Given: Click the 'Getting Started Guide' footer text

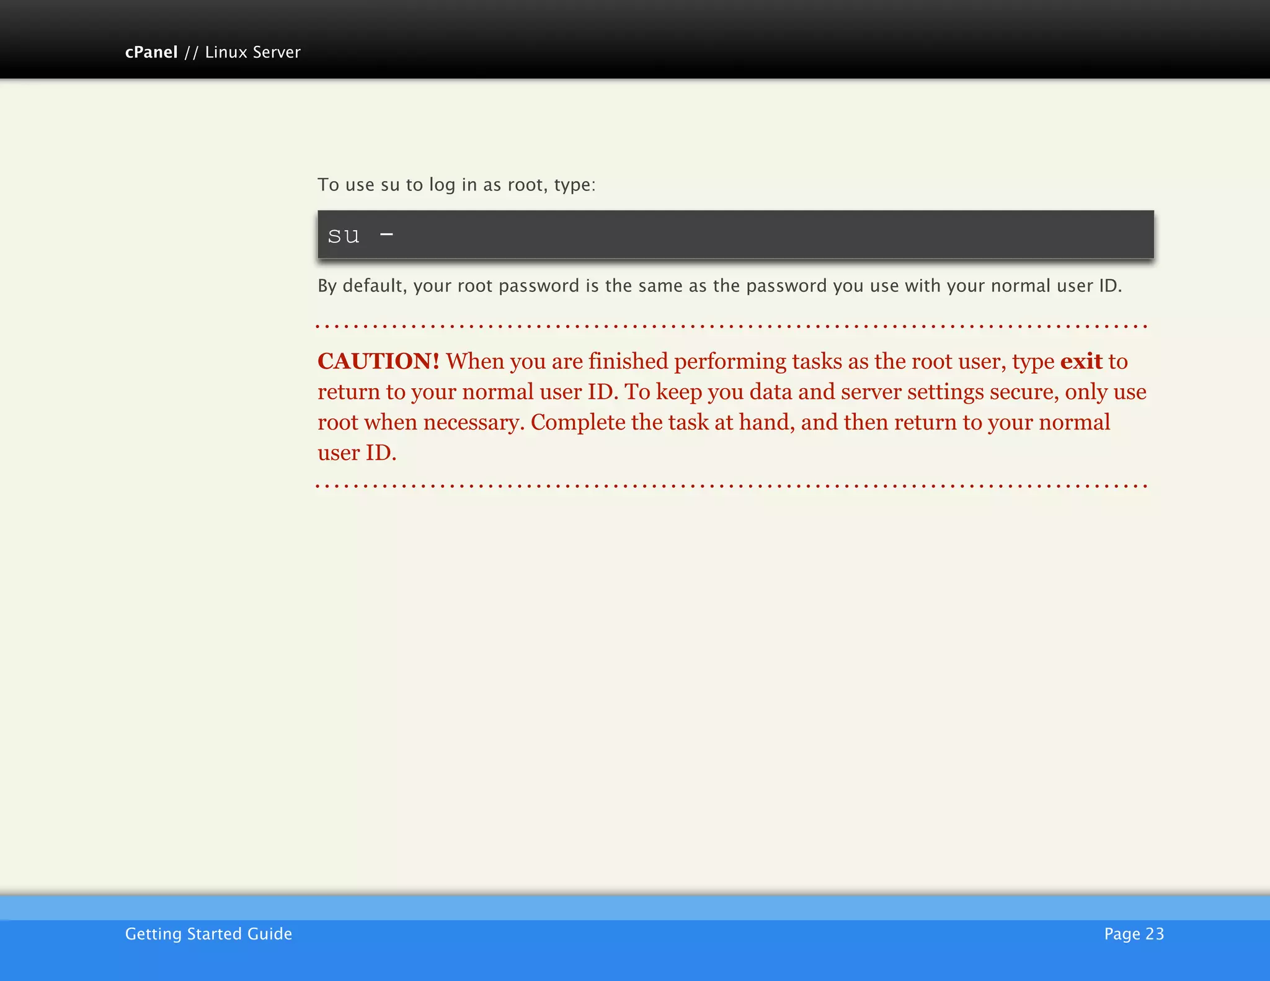Looking at the screenshot, I should (x=208, y=934).
